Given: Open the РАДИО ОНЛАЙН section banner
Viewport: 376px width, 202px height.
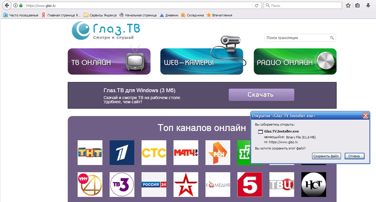Looking at the screenshot, I should 295,61.
